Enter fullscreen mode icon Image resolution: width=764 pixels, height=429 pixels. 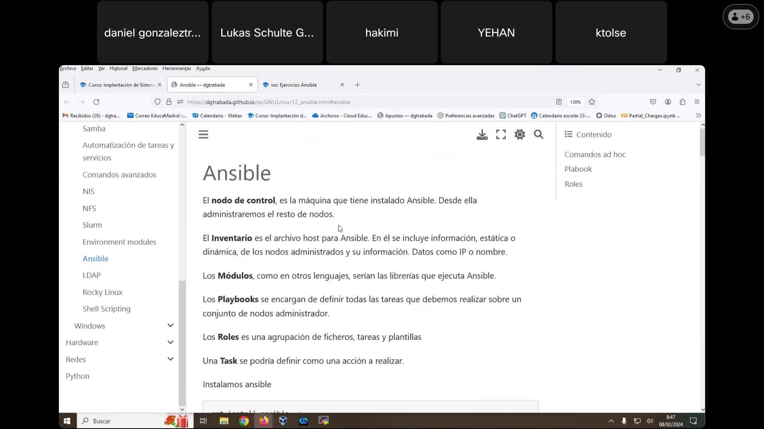coord(501,135)
